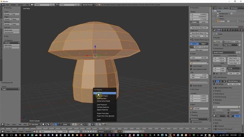This screenshot has height=137, width=244.
Task: Open the Blender Render engine dropdown
Action: point(89,5)
